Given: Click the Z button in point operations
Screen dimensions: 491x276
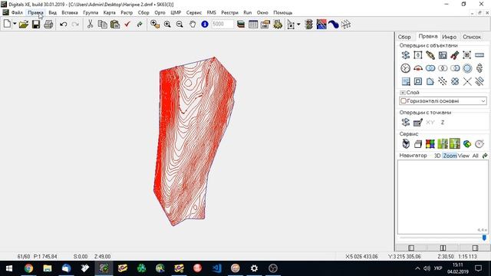Looking at the screenshot, I should [x=443, y=123].
